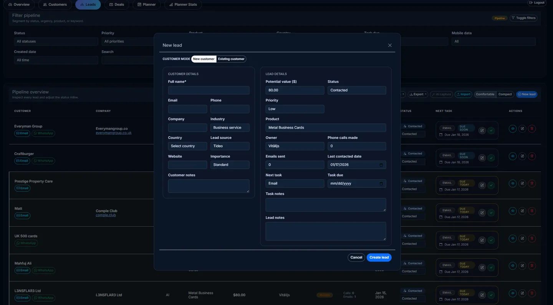
Task: View the Prestige Property Care lead details
Action: [513, 184]
